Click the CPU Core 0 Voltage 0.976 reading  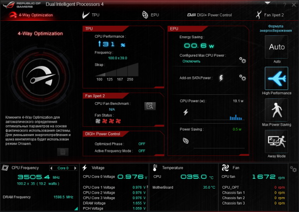point(132,177)
